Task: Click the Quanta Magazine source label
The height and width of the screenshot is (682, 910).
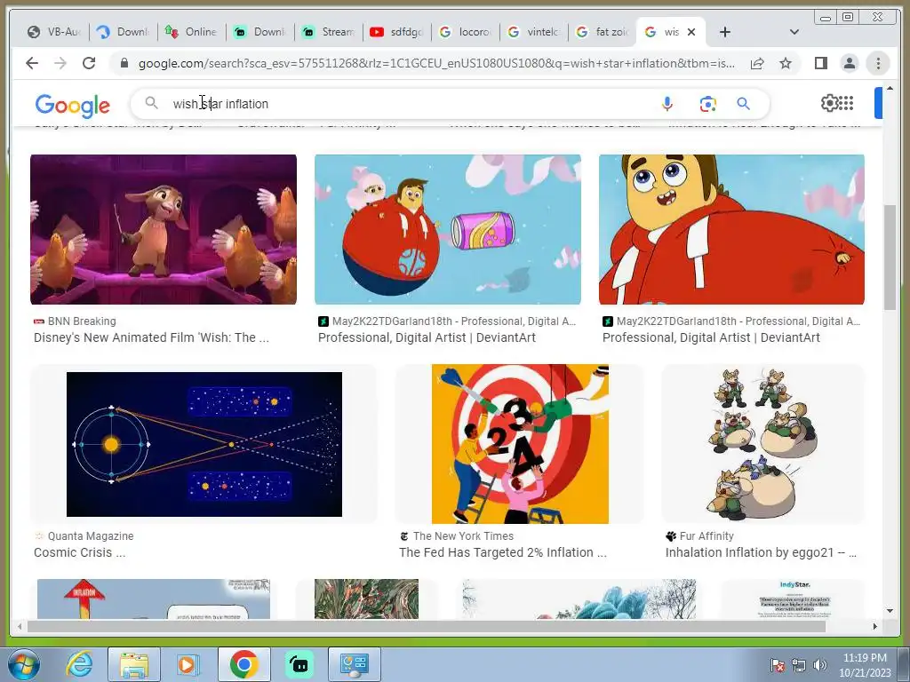Action: [91, 536]
